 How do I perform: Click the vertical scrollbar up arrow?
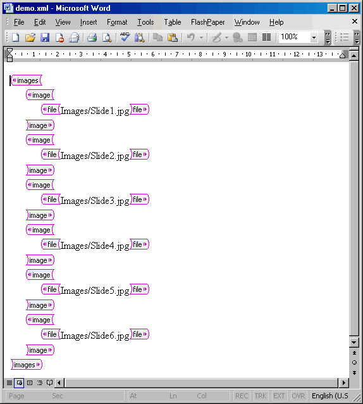(354, 56)
